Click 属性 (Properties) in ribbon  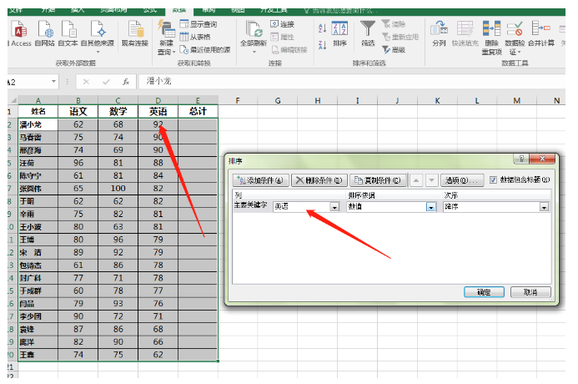(283, 37)
